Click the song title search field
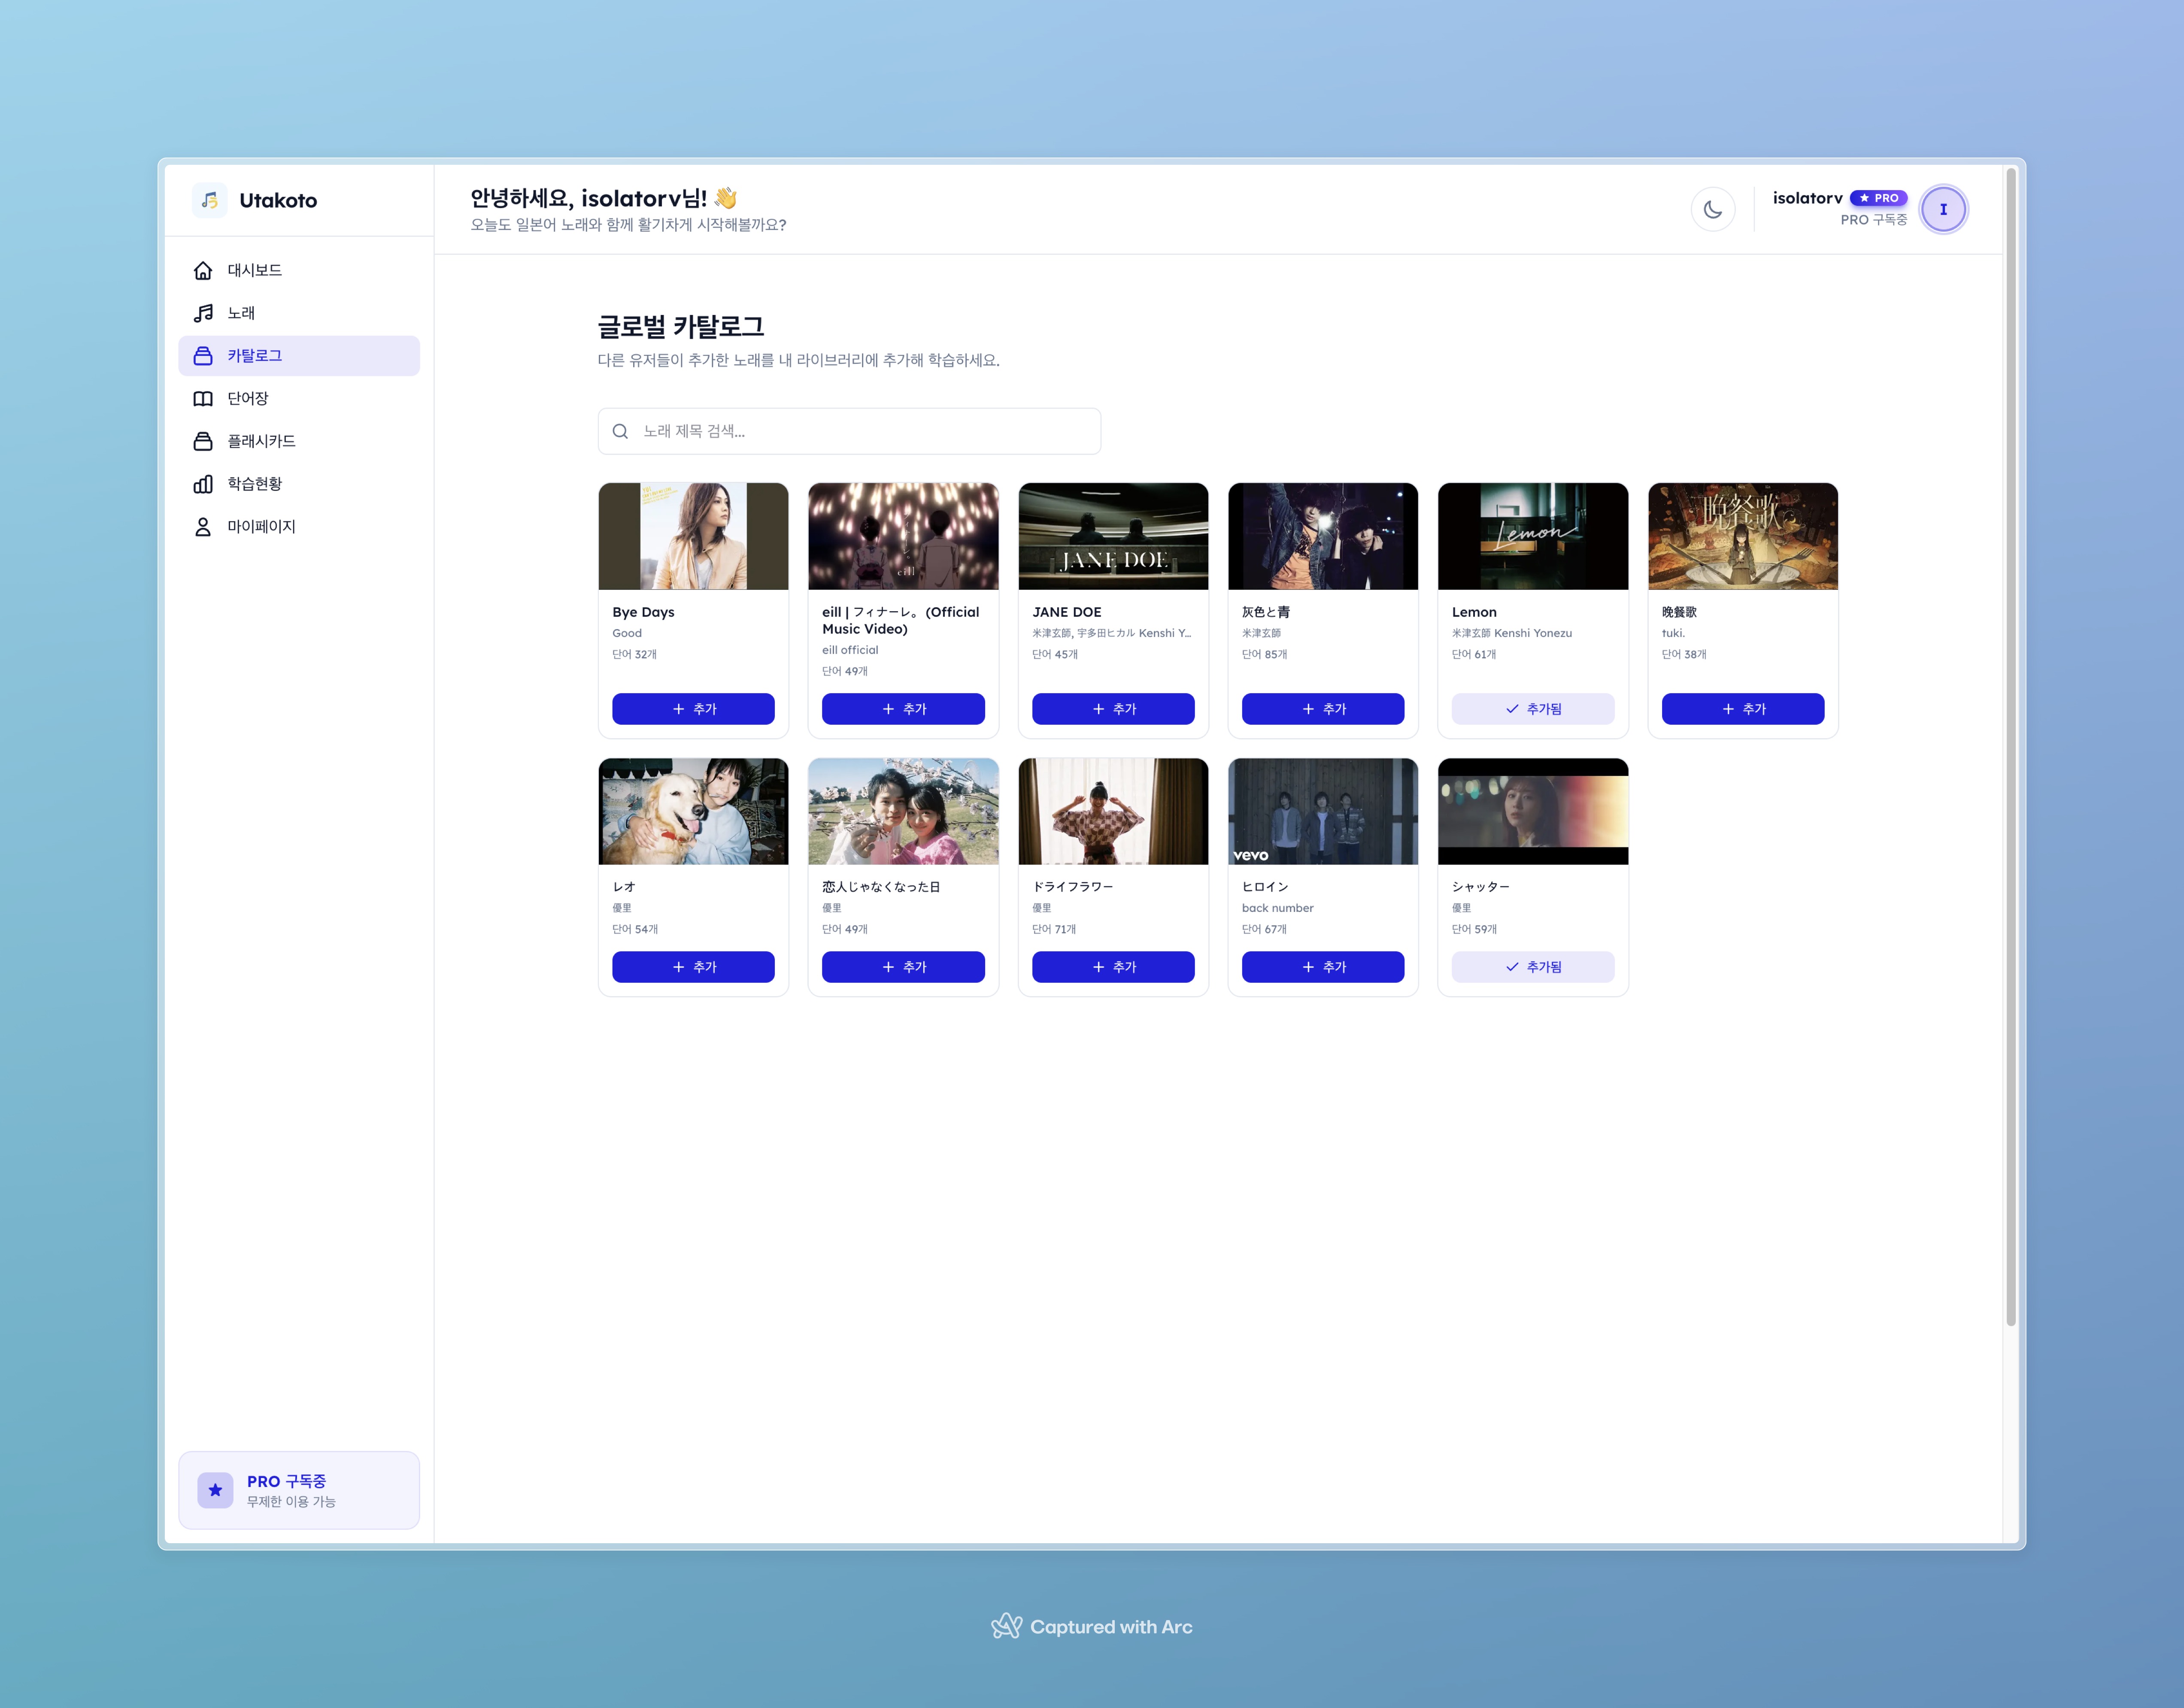Screen dimensions: 2184x1708 point(850,431)
